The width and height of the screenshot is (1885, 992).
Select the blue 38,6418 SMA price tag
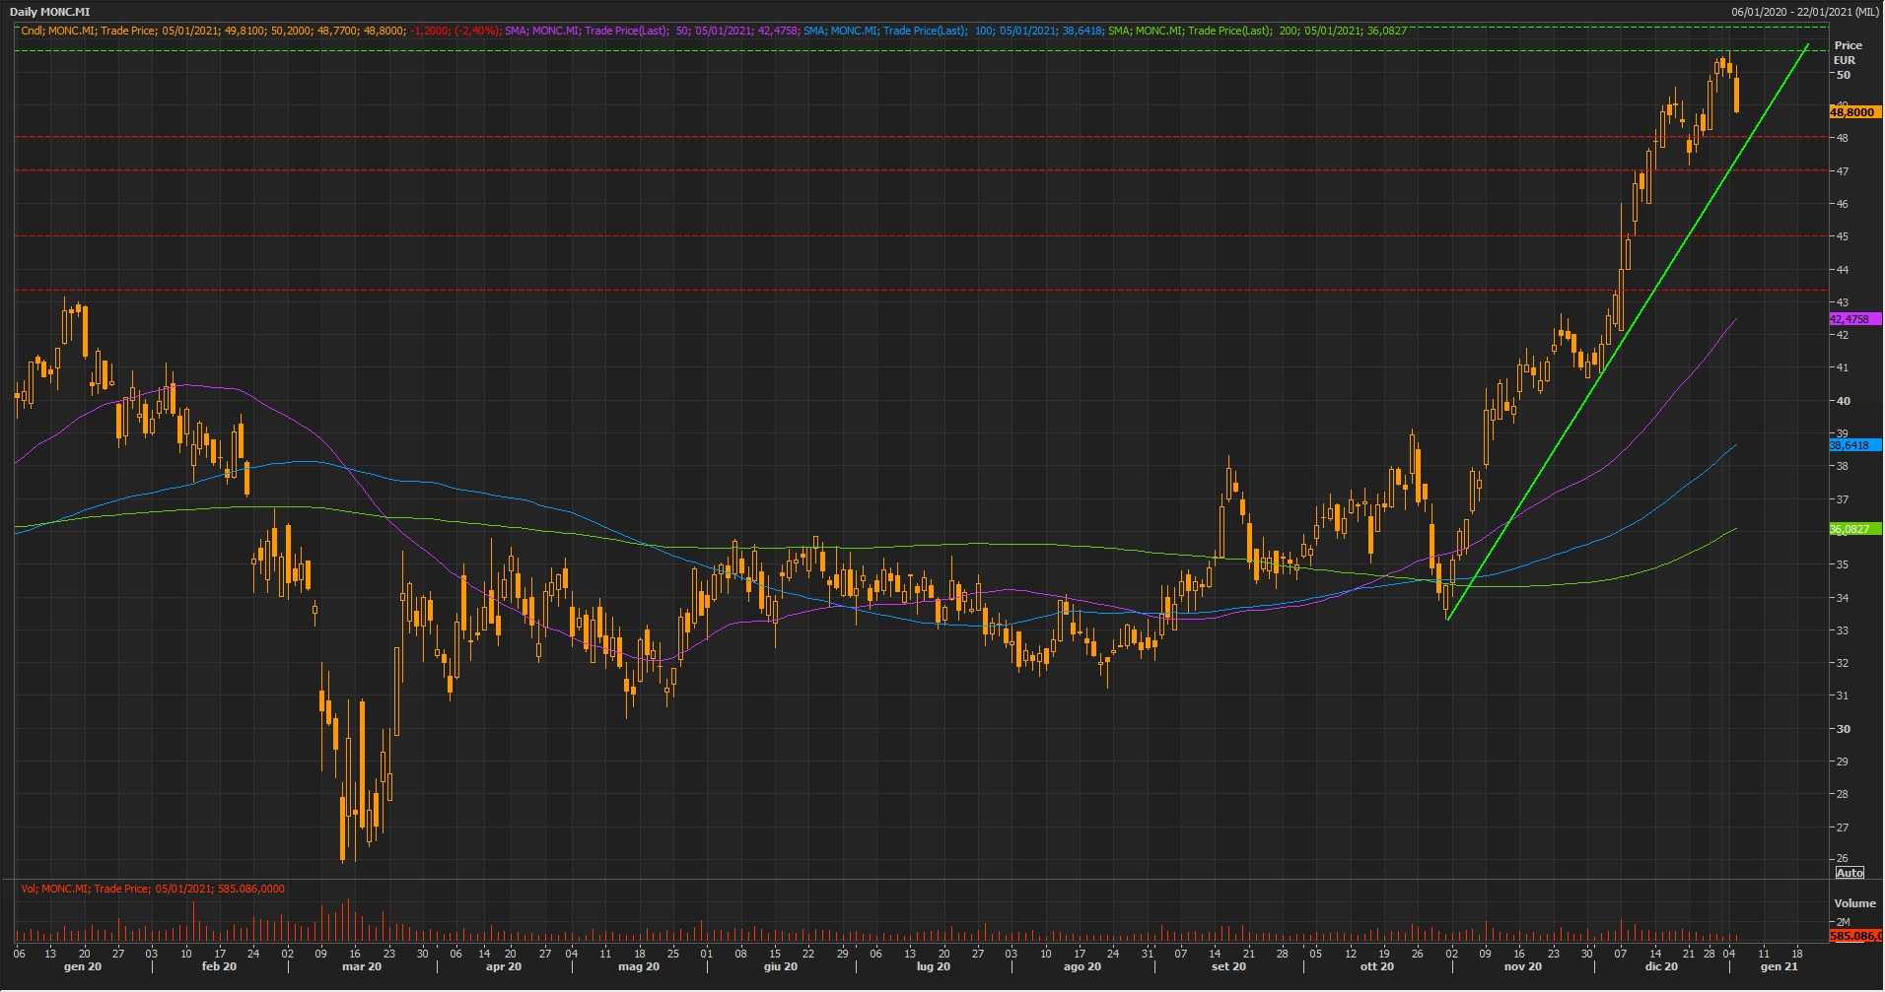[x=1852, y=445]
